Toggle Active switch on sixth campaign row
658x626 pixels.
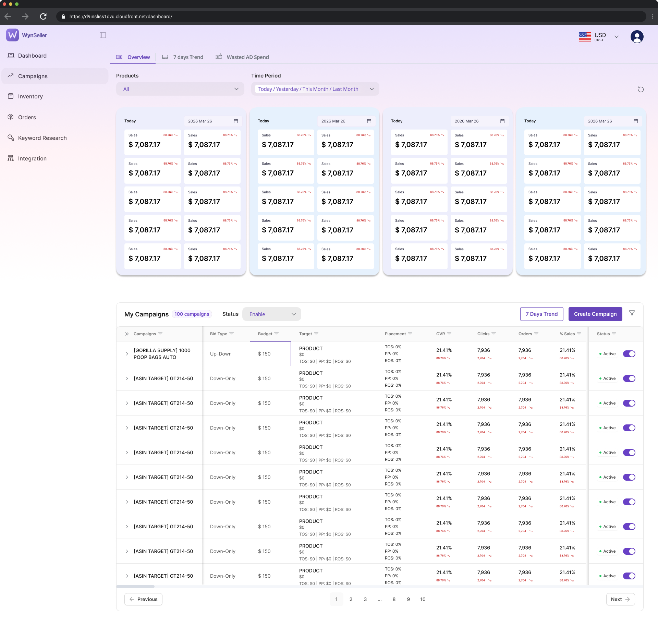click(x=629, y=477)
